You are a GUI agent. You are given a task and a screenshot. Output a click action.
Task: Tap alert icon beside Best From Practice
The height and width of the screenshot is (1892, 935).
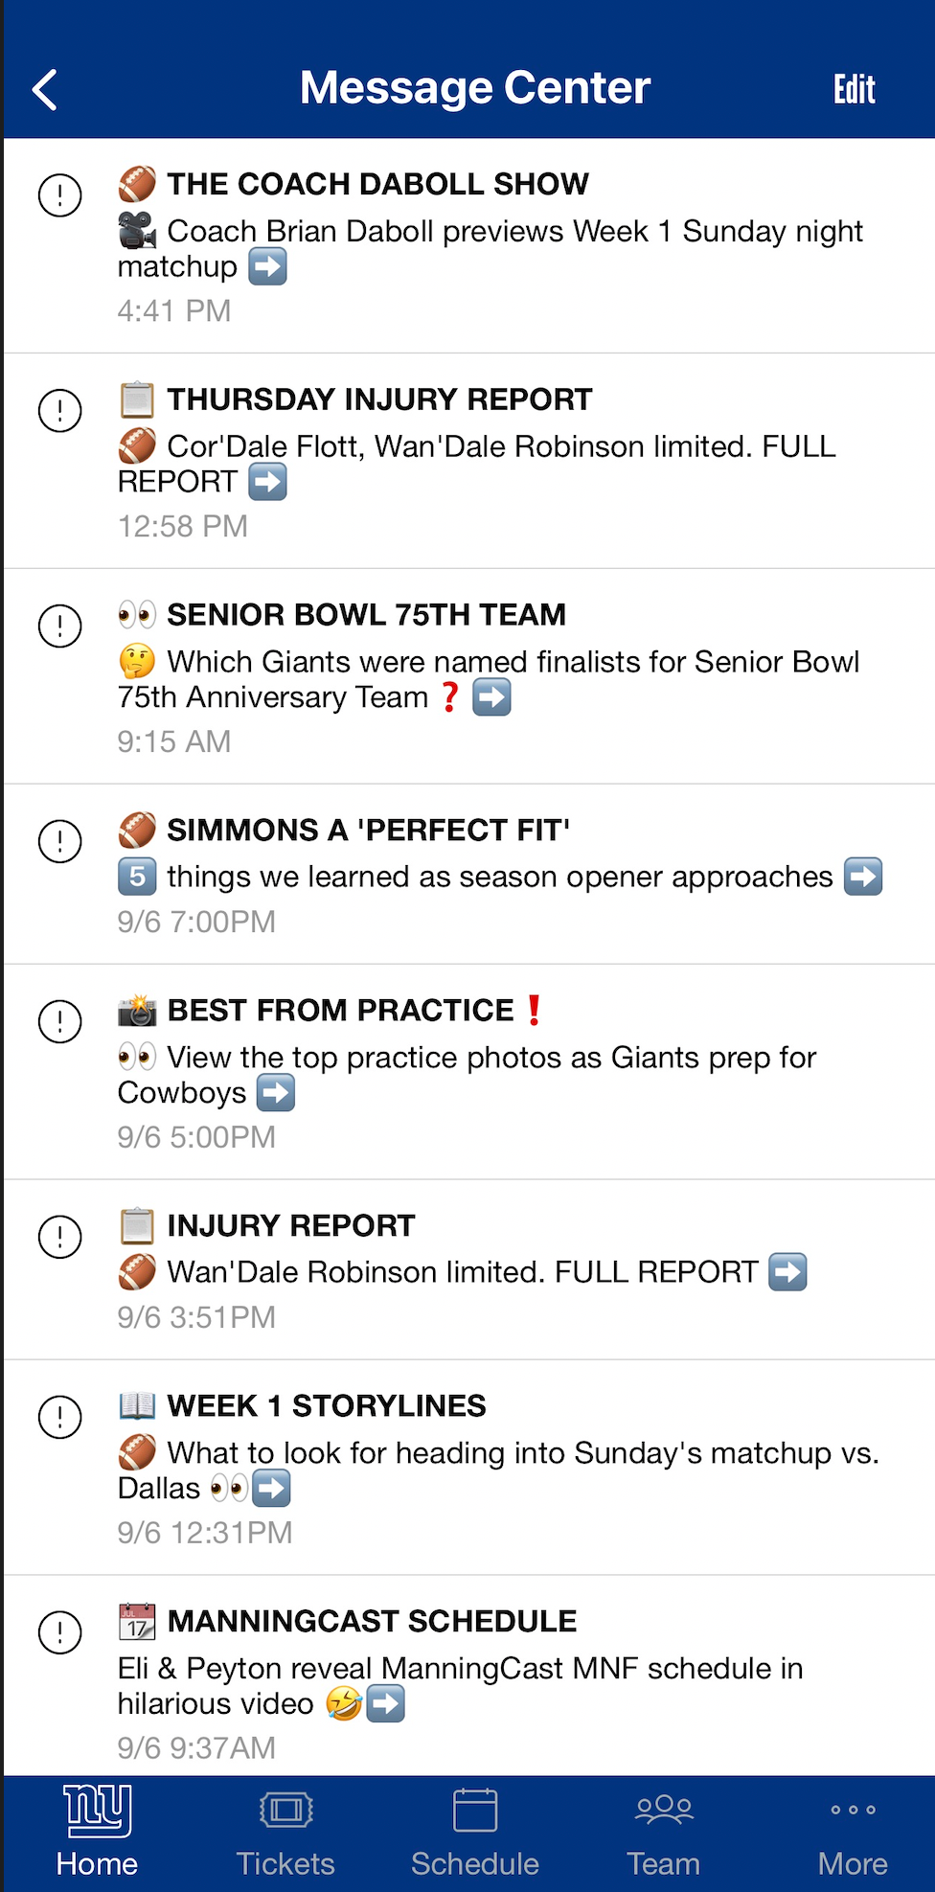click(59, 1021)
